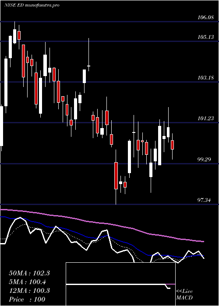Click the 12MA : 100.3 readout
Image resolution: width=219 pixels, height=306 pixels.
click(29, 291)
